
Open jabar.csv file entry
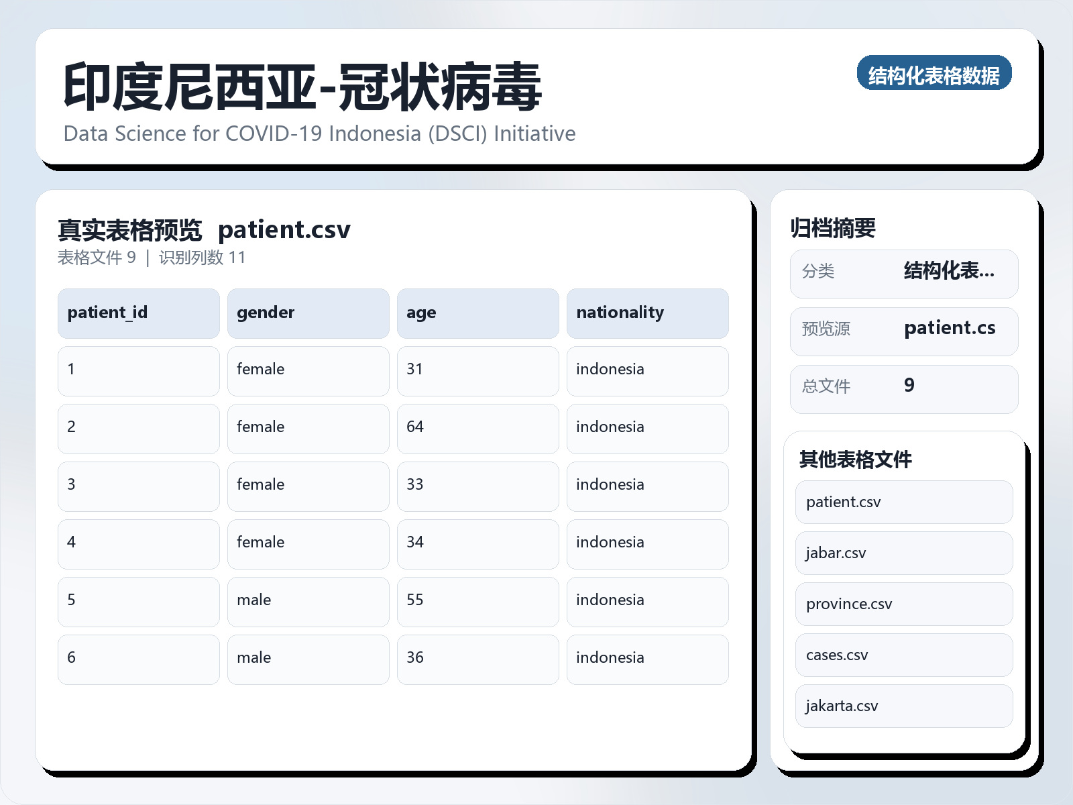[903, 553]
